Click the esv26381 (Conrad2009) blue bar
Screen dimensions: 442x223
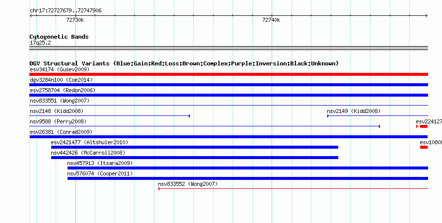pos(228,137)
